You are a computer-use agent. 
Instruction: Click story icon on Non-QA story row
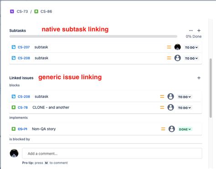coord(14,129)
